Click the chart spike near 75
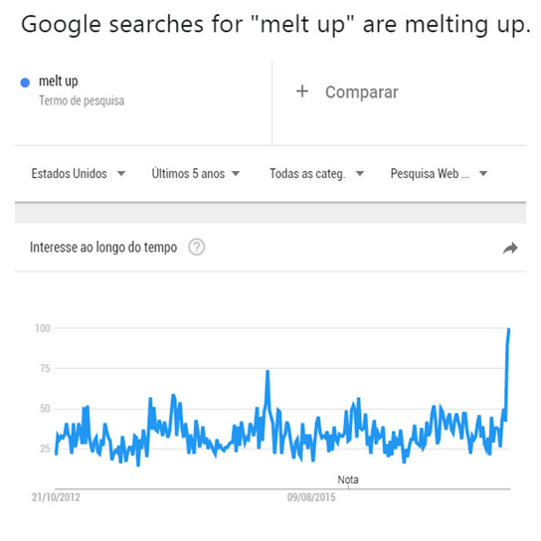This screenshot has width=541, height=541. [x=268, y=372]
